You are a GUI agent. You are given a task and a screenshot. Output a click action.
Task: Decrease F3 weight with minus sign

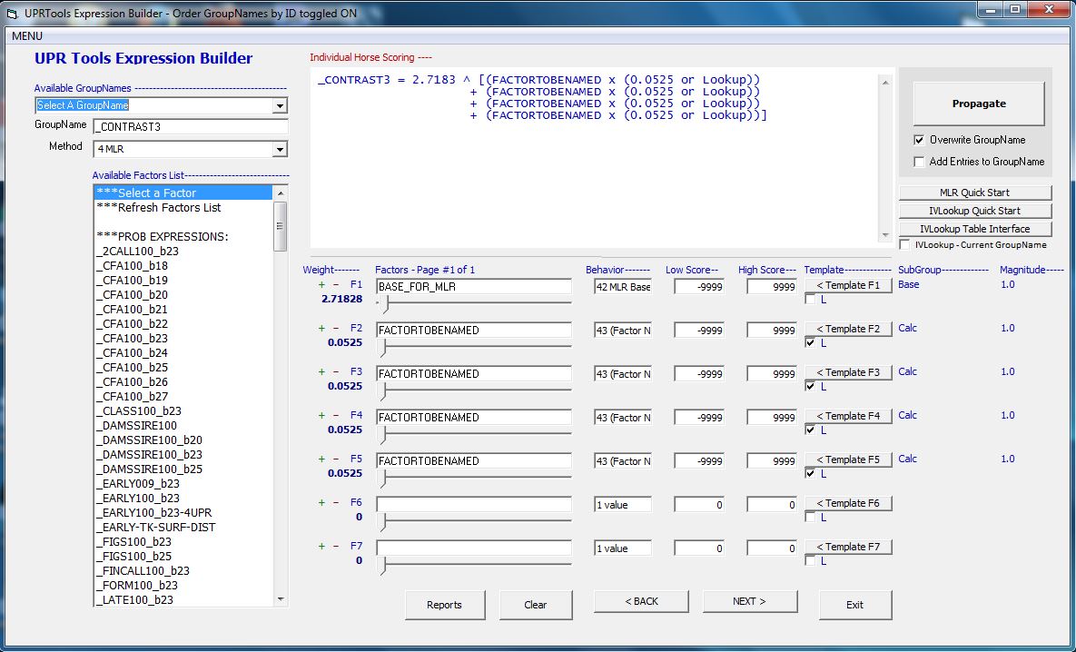pos(336,372)
